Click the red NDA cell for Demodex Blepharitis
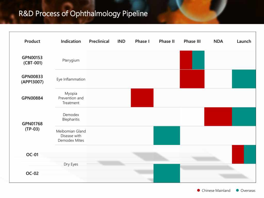Viewport: 264px width, 198px height. [218, 117]
